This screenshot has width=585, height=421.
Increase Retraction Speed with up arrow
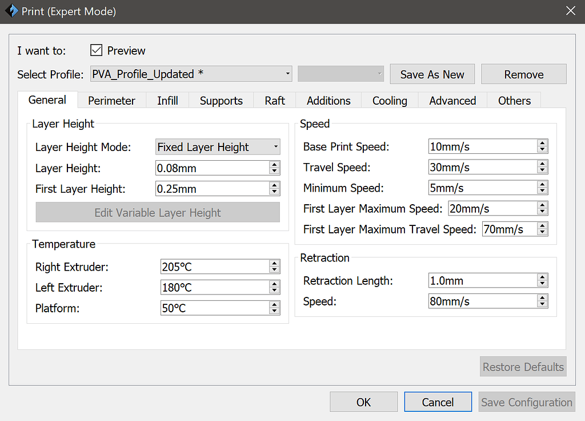[x=542, y=298]
